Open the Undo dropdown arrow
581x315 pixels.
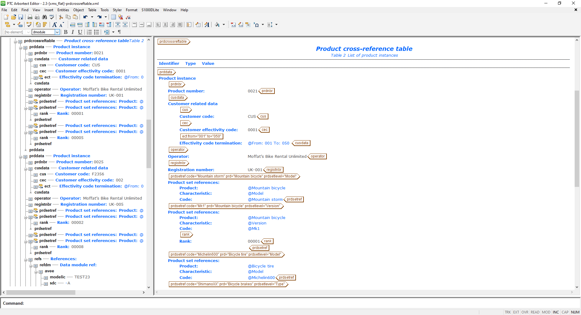[x=92, y=17]
